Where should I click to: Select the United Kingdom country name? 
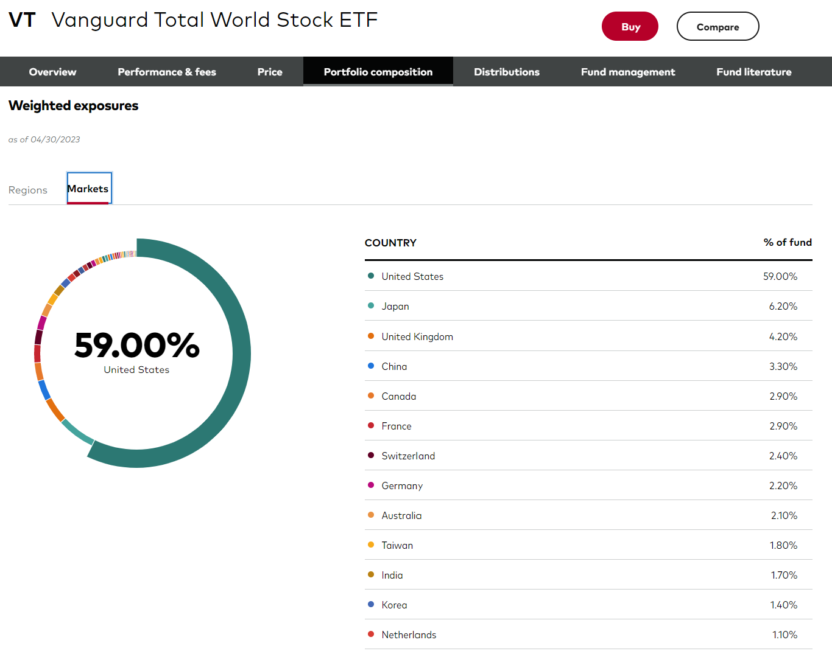click(417, 336)
